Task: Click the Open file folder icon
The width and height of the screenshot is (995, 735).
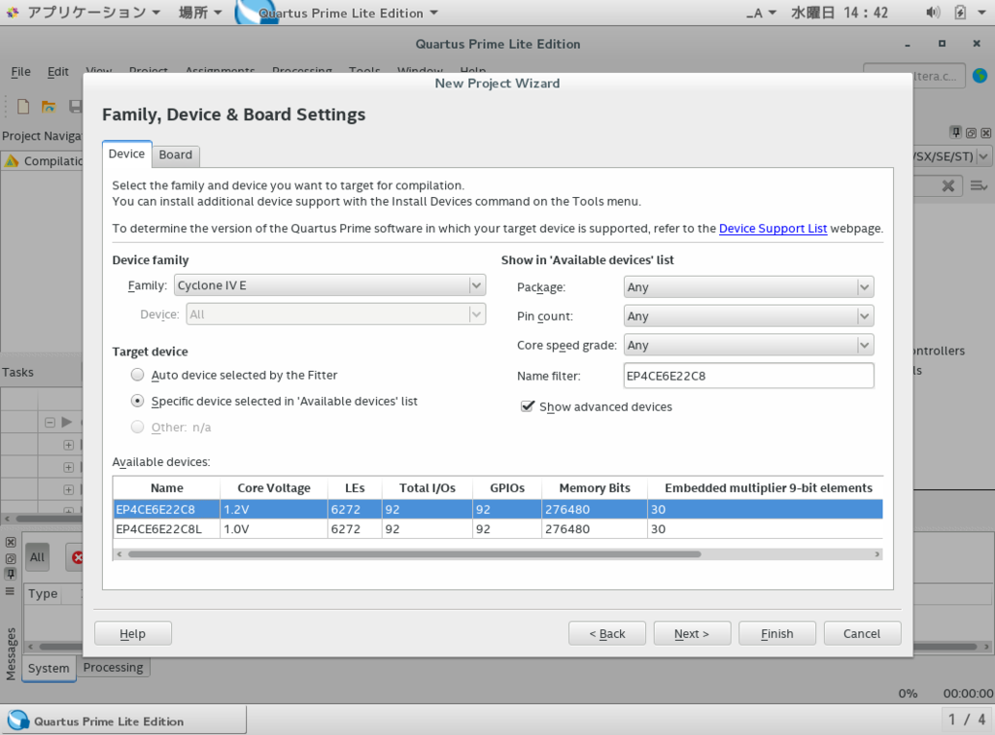Action: tap(49, 106)
